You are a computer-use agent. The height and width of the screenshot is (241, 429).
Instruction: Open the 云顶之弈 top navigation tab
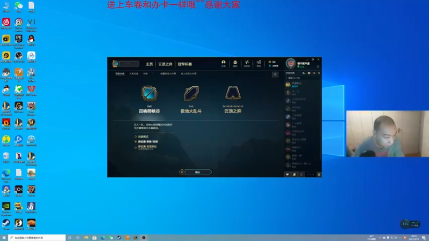[165, 64]
